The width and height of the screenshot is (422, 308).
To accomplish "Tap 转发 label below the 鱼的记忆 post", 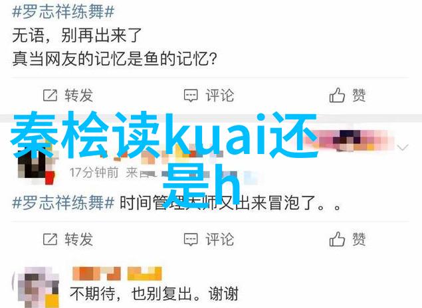I will click(78, 96).
